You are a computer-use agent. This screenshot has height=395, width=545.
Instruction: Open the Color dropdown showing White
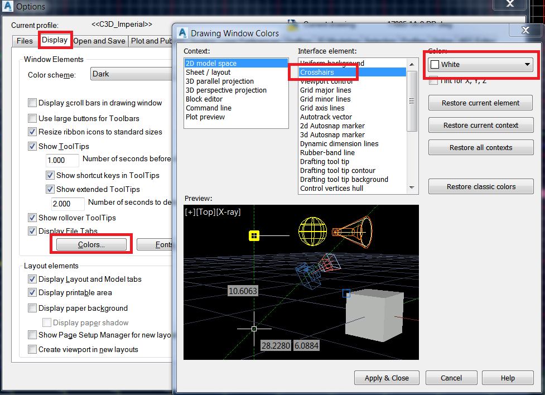coord(526,64)
